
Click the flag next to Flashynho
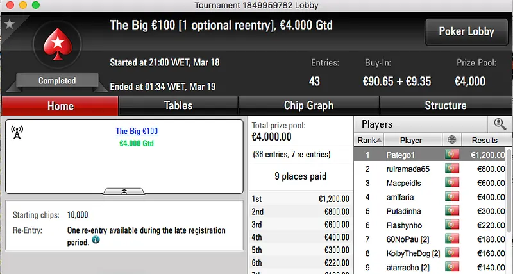click(452, 225)
